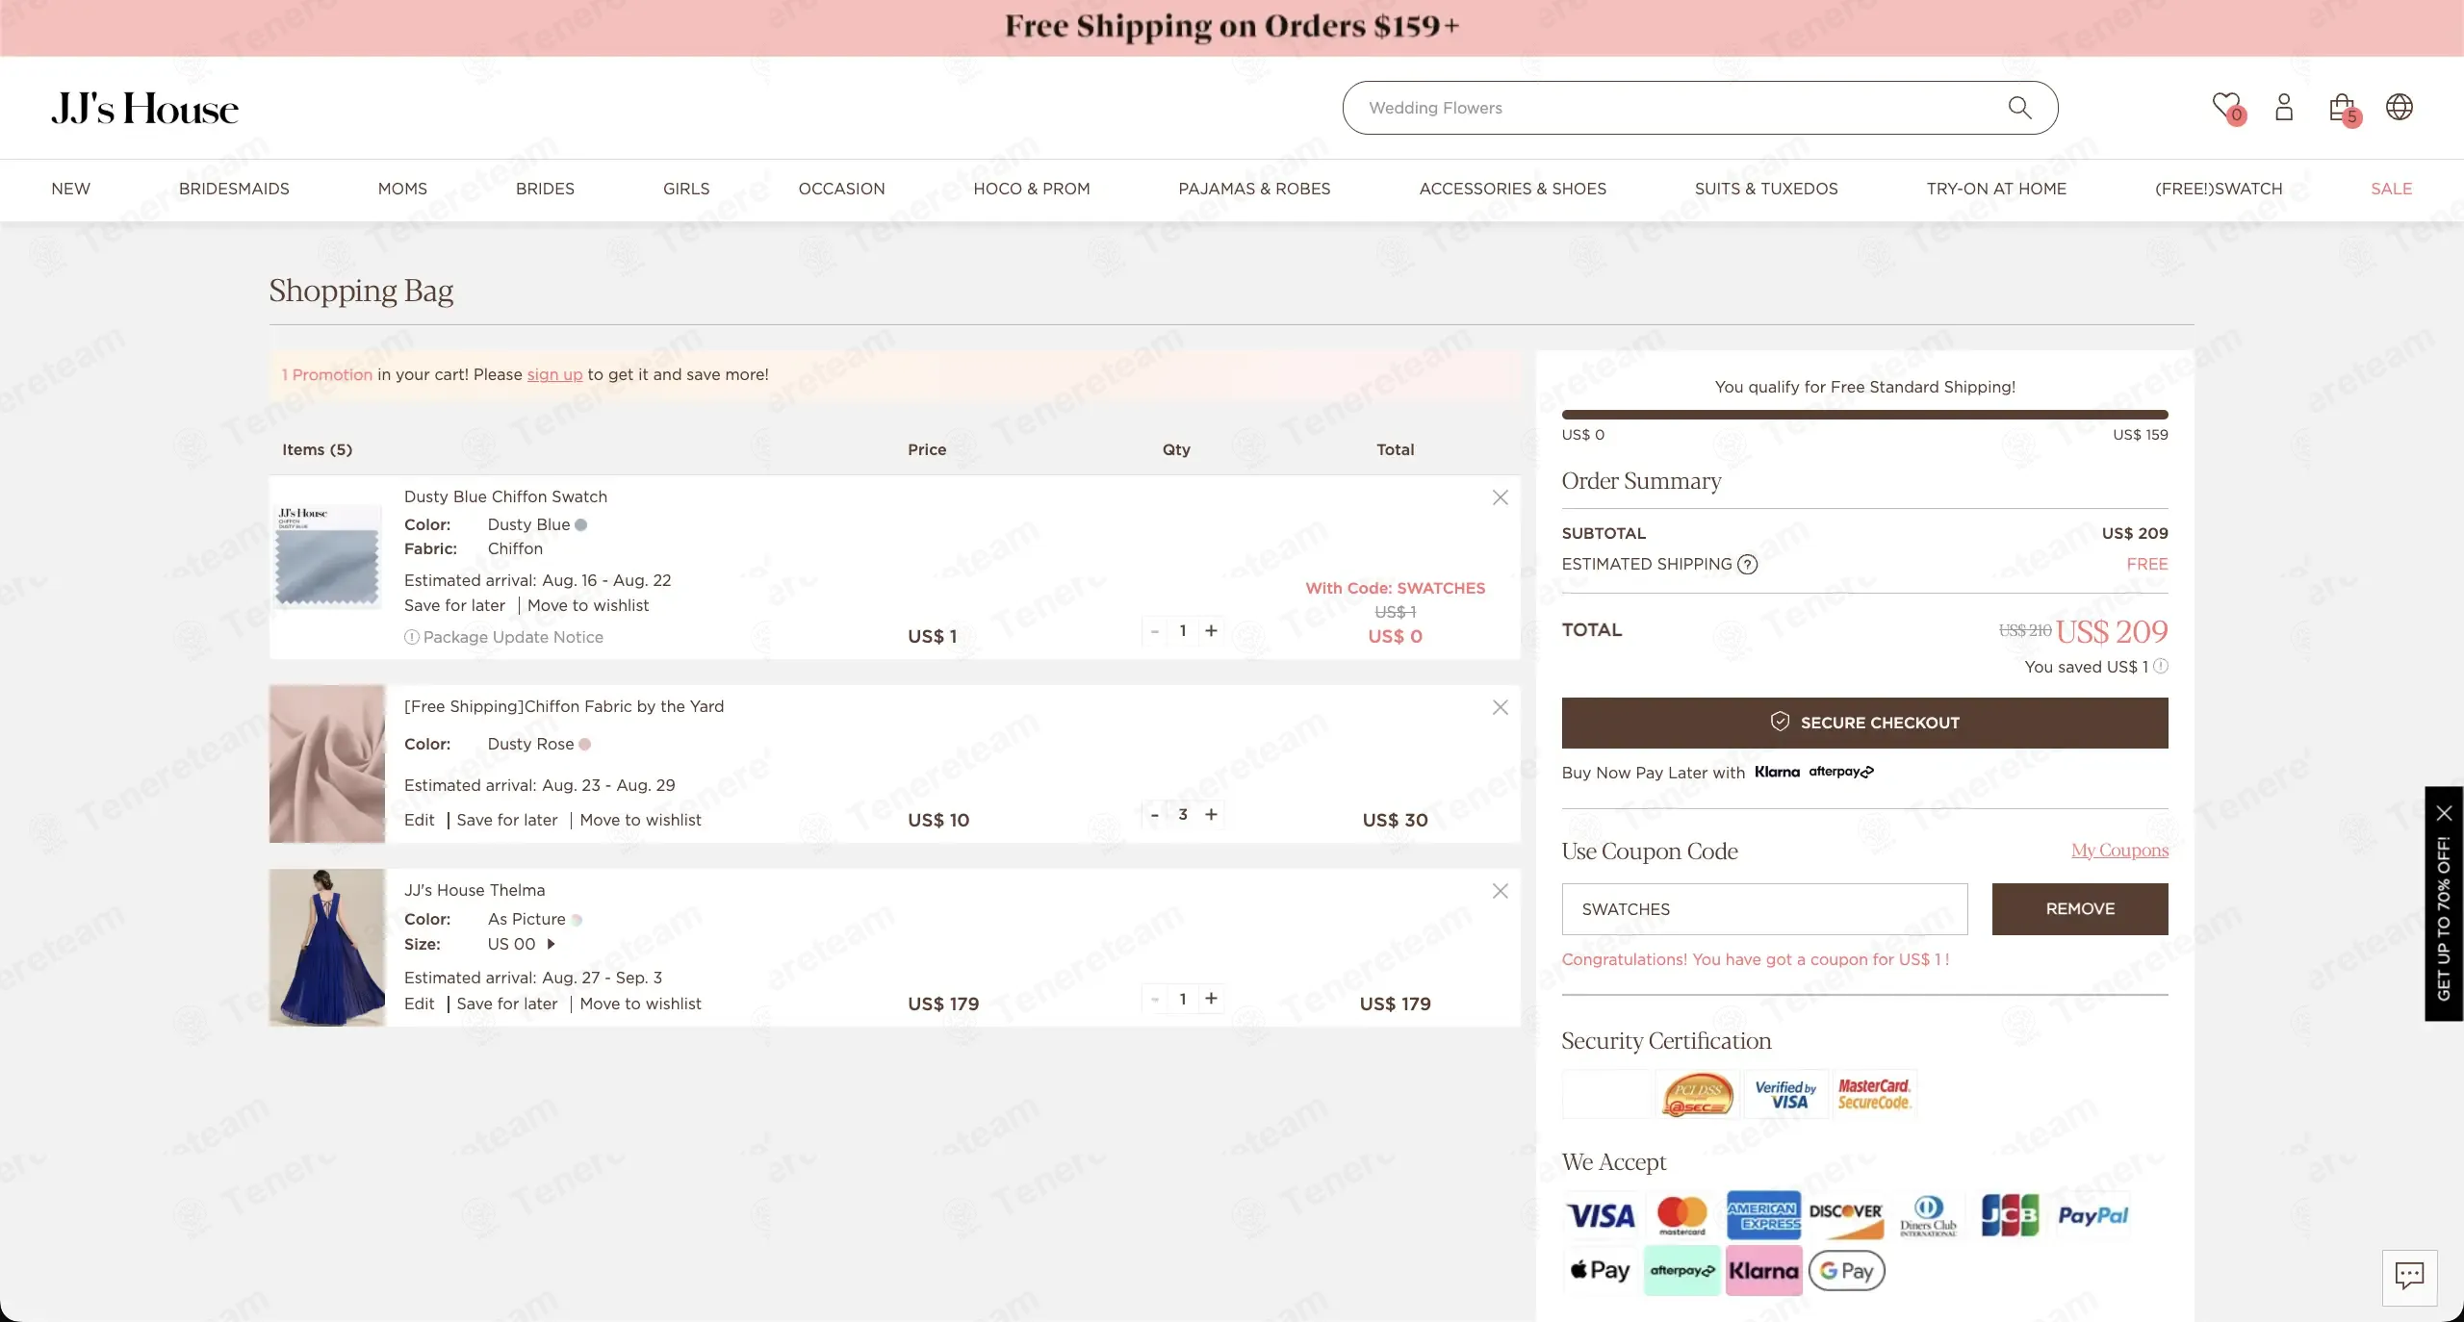
Task: Open the MOMS menu
Action: tap(402, 189)
